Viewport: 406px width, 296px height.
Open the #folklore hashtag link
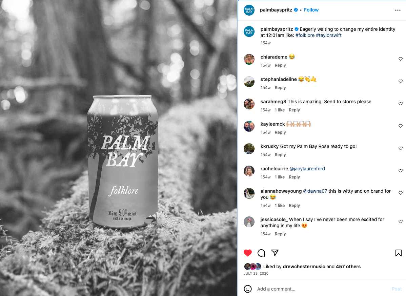[x=305, y=35]
